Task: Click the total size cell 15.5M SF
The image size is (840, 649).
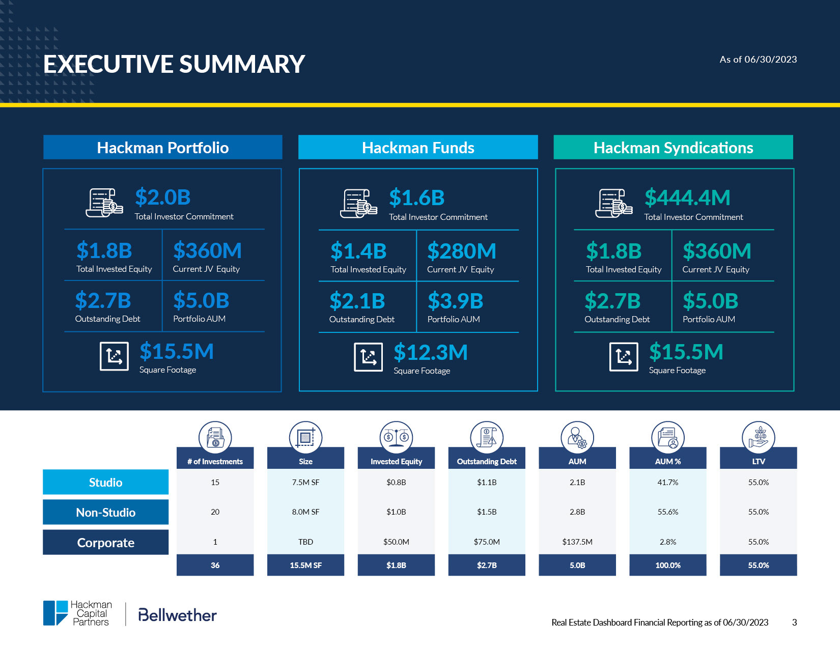Action: (x=305, y=565)
